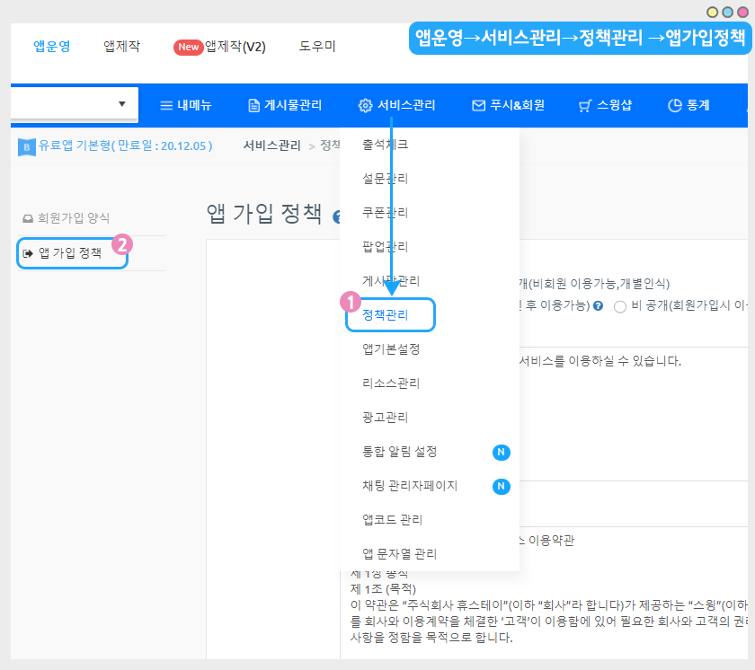The width and height of the screenshot is (755, 670).
Task: Open the app selector dropdown arrow
Action: (122, 104)
